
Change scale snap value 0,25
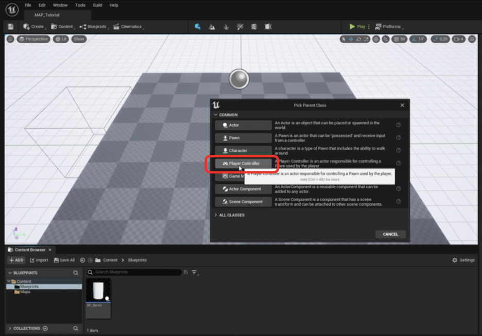pos(443,39)
